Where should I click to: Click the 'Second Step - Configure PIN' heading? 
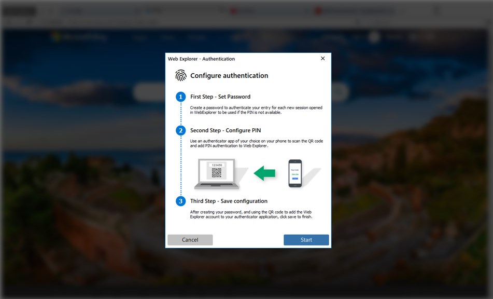coord(226,130)
